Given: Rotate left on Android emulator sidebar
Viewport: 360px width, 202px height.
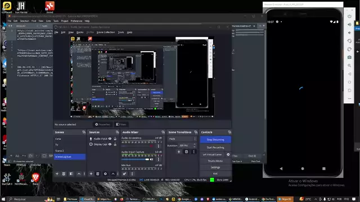Looking at the screenshot, I should pyautogui.click(x=349, y=41).
